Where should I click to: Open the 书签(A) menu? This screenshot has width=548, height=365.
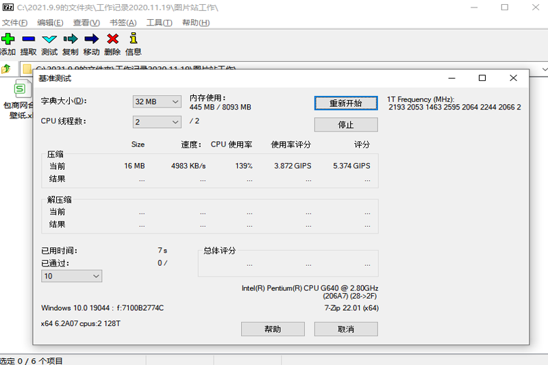(x=123, y=23)
